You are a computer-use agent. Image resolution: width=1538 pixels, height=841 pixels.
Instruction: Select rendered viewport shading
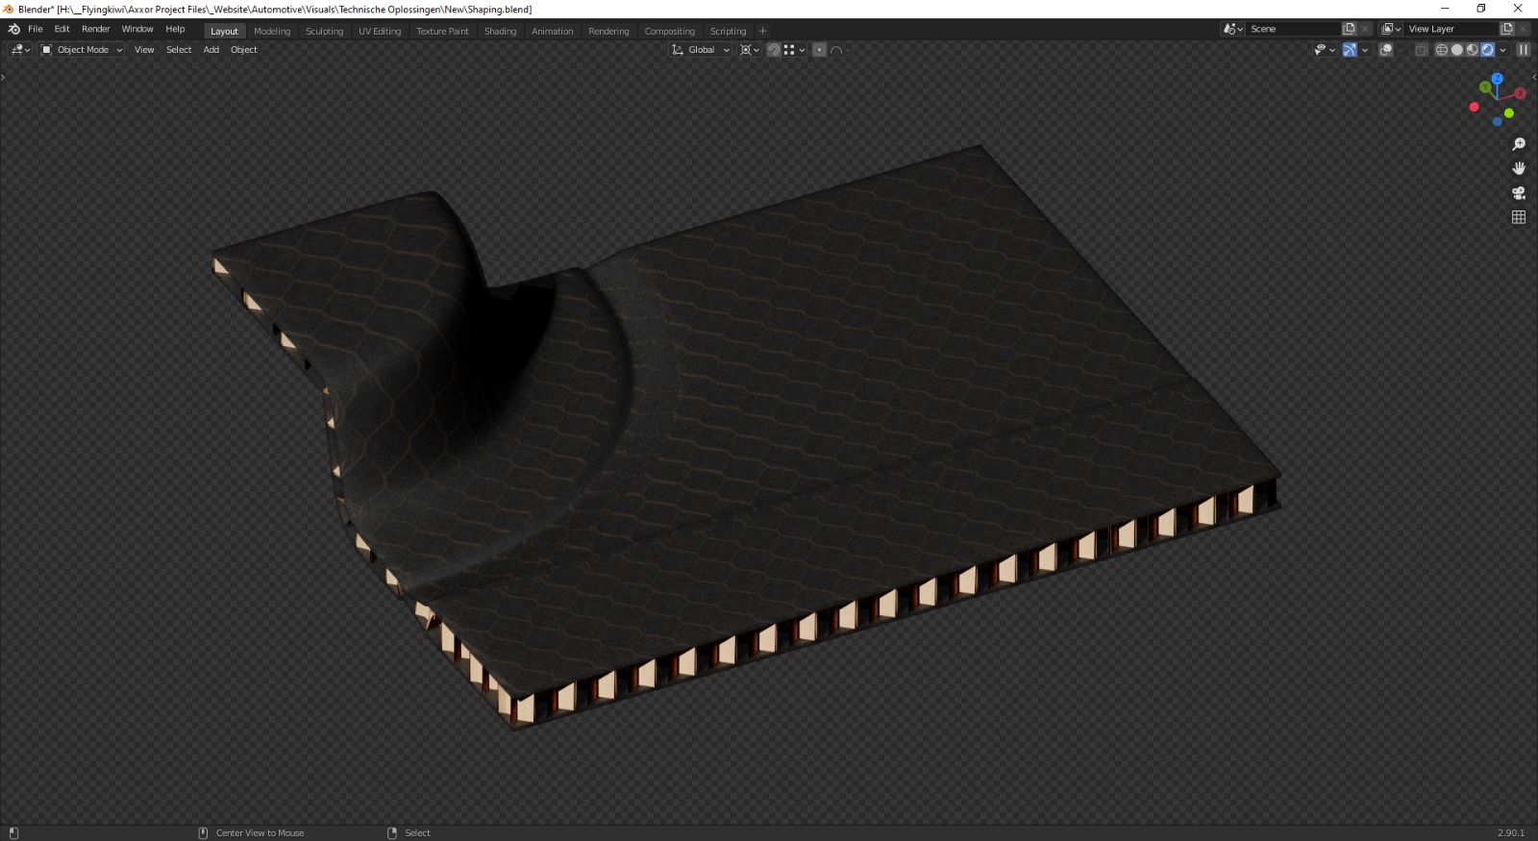[1487, 50]
